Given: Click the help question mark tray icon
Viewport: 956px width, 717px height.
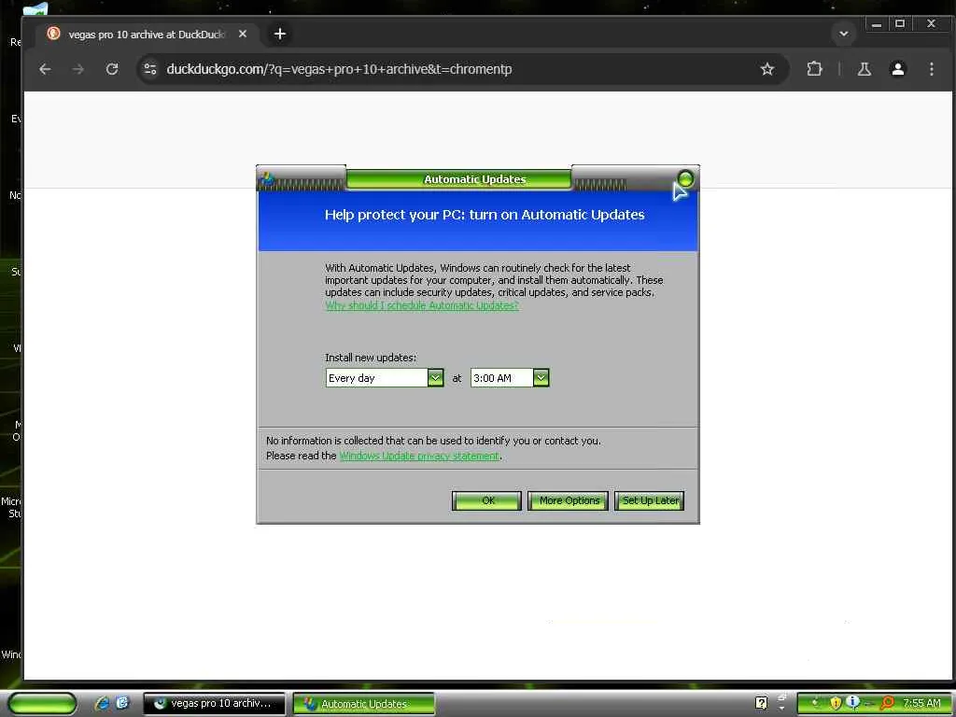Looking at the screenshot, I should pyautogui.click(x=761, y=703).
